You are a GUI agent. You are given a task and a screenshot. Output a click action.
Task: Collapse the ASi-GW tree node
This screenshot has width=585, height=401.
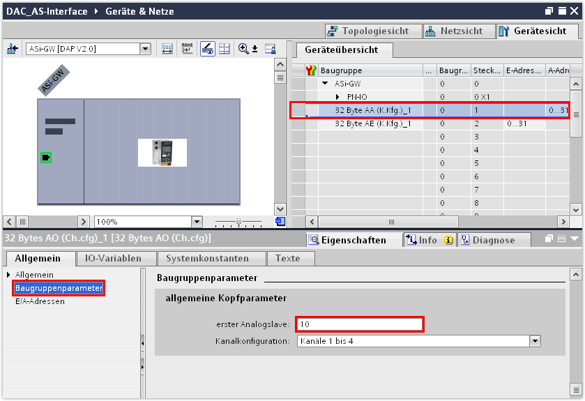(325, 83)
